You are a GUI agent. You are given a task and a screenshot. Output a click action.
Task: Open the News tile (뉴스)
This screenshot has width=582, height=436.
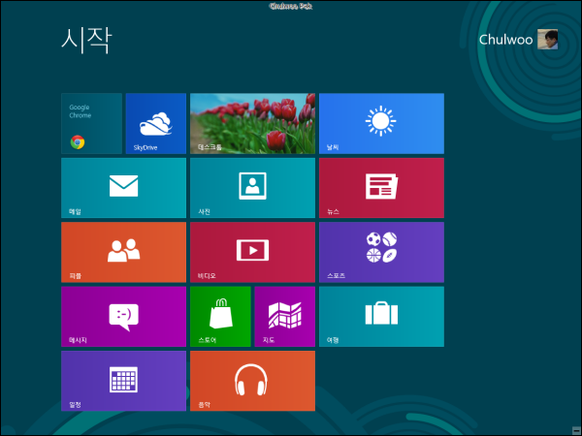[x=381, y=188]
